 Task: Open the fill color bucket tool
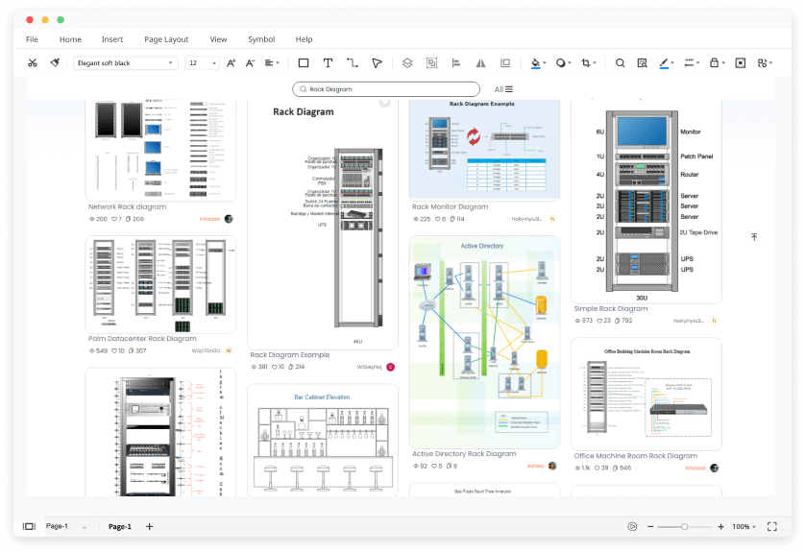[x=535, y=62]
